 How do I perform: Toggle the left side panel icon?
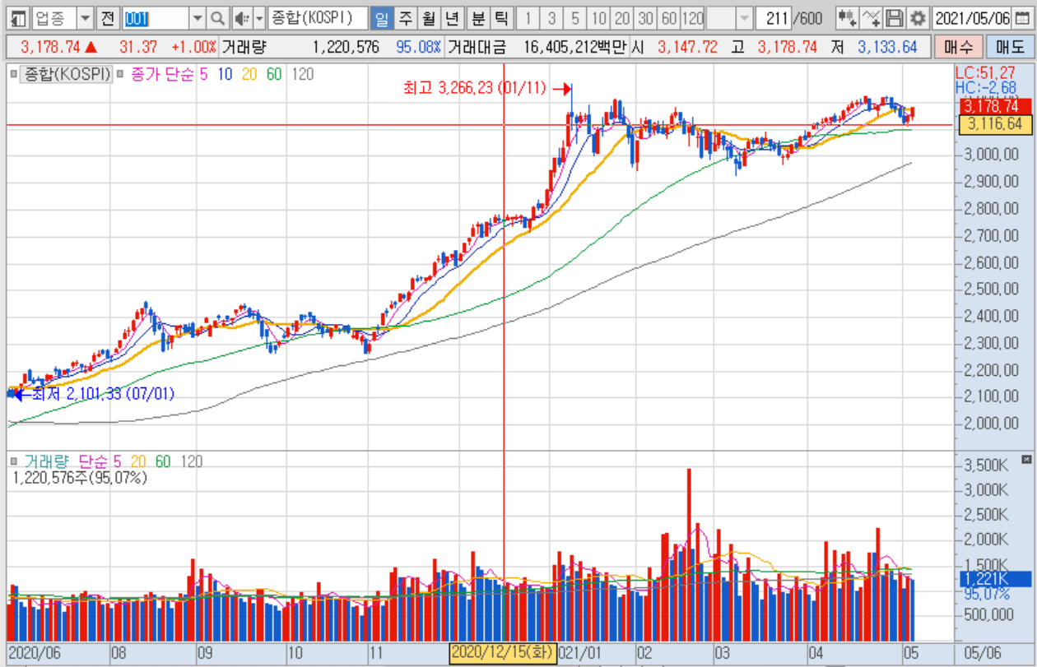pyautogui.click(x=19, y=17)
